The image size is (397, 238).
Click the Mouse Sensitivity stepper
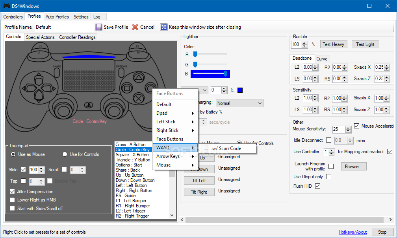[348, 130]
